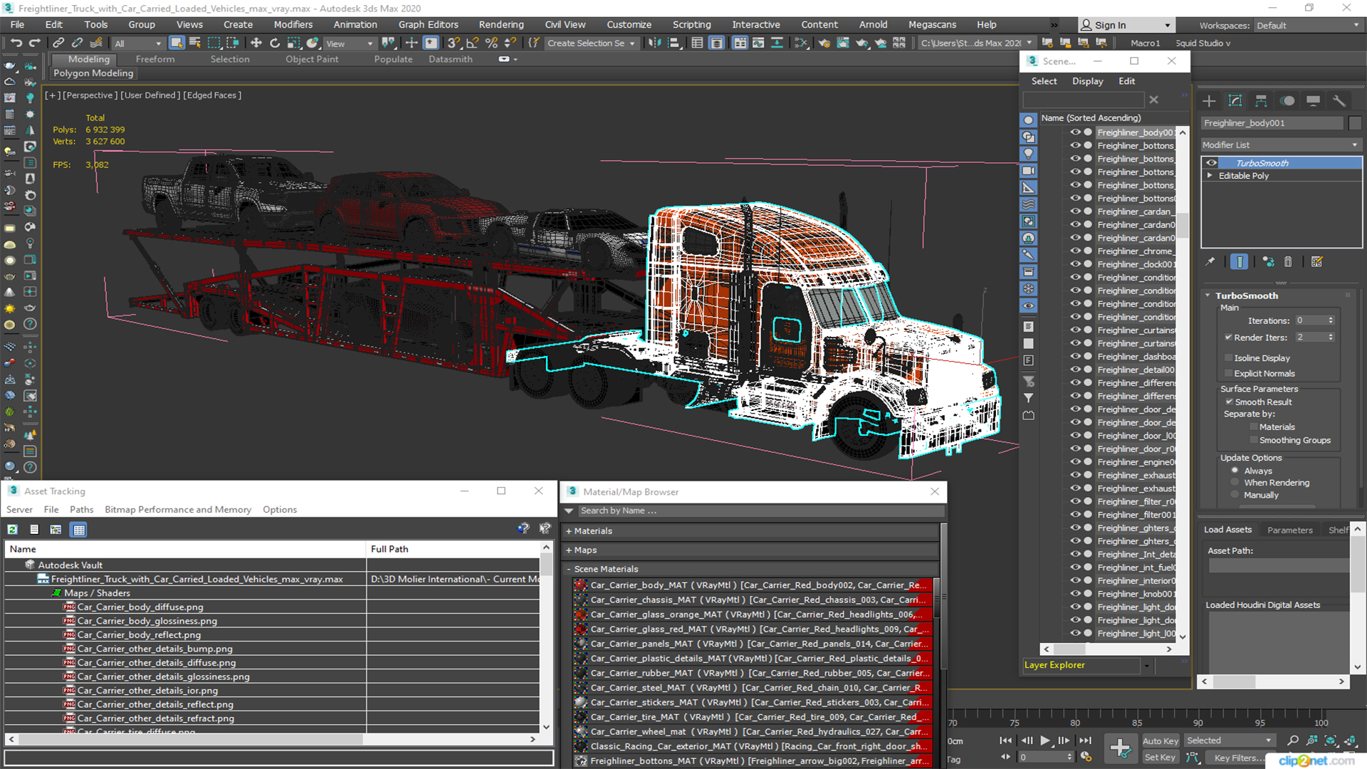The width and height of the screenshot is (1367, 769).
Task: Toggle Percent Snap icon
Action: coord(491,43)
